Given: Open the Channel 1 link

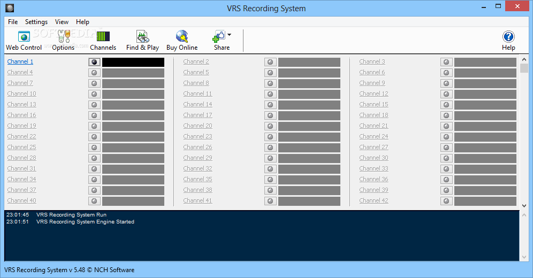Looking at the screenshot, I should tap(20, 61).
